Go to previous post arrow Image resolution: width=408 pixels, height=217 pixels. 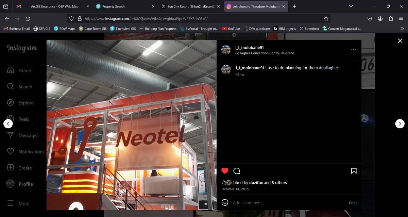coord(8,124)
